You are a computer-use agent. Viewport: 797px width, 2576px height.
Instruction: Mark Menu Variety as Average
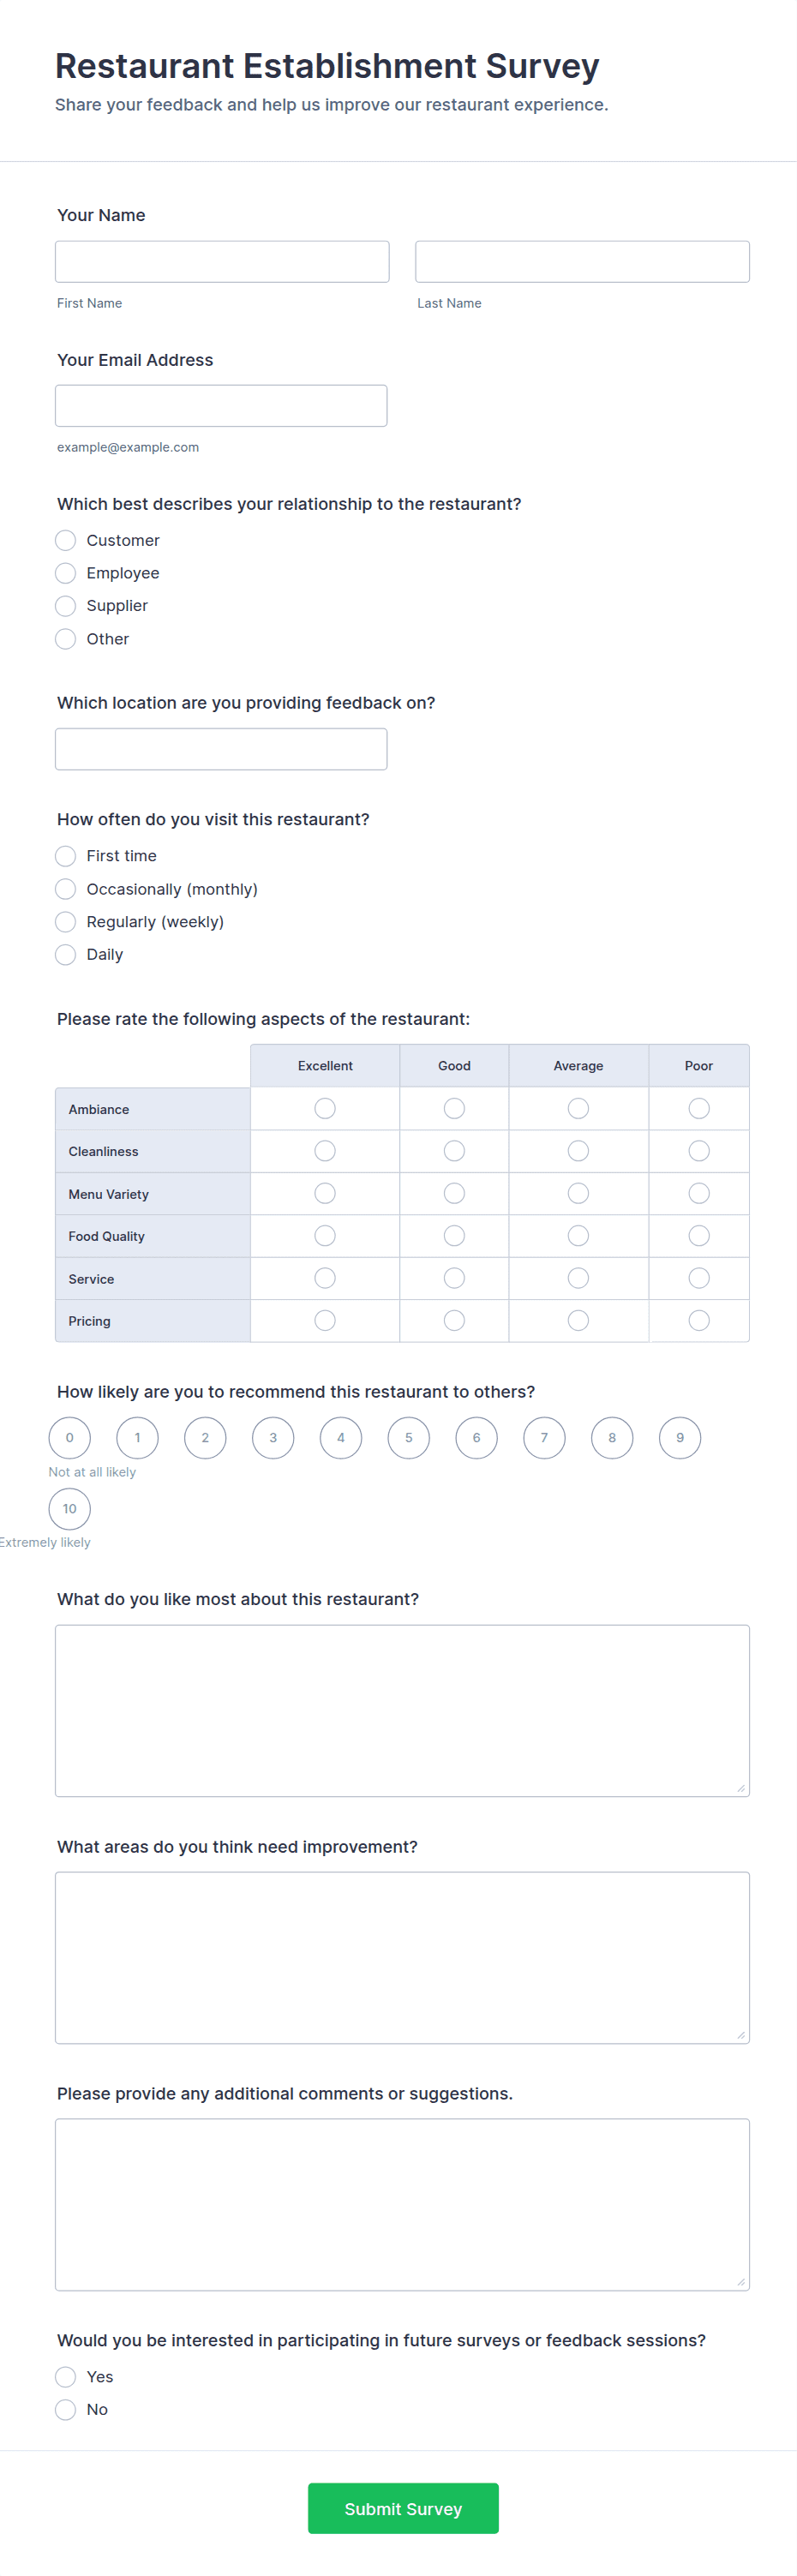coord(578,1193)
